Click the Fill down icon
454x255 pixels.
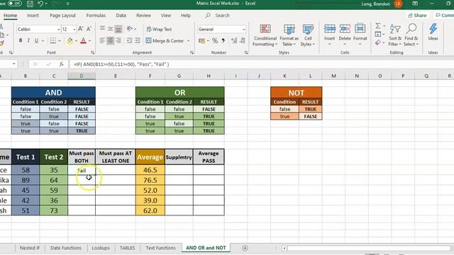tap(378, 35)
